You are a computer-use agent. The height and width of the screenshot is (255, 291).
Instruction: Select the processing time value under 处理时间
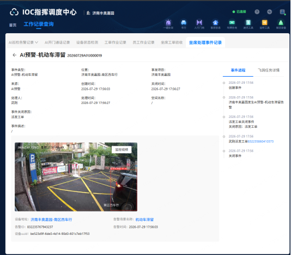point(95,103)
